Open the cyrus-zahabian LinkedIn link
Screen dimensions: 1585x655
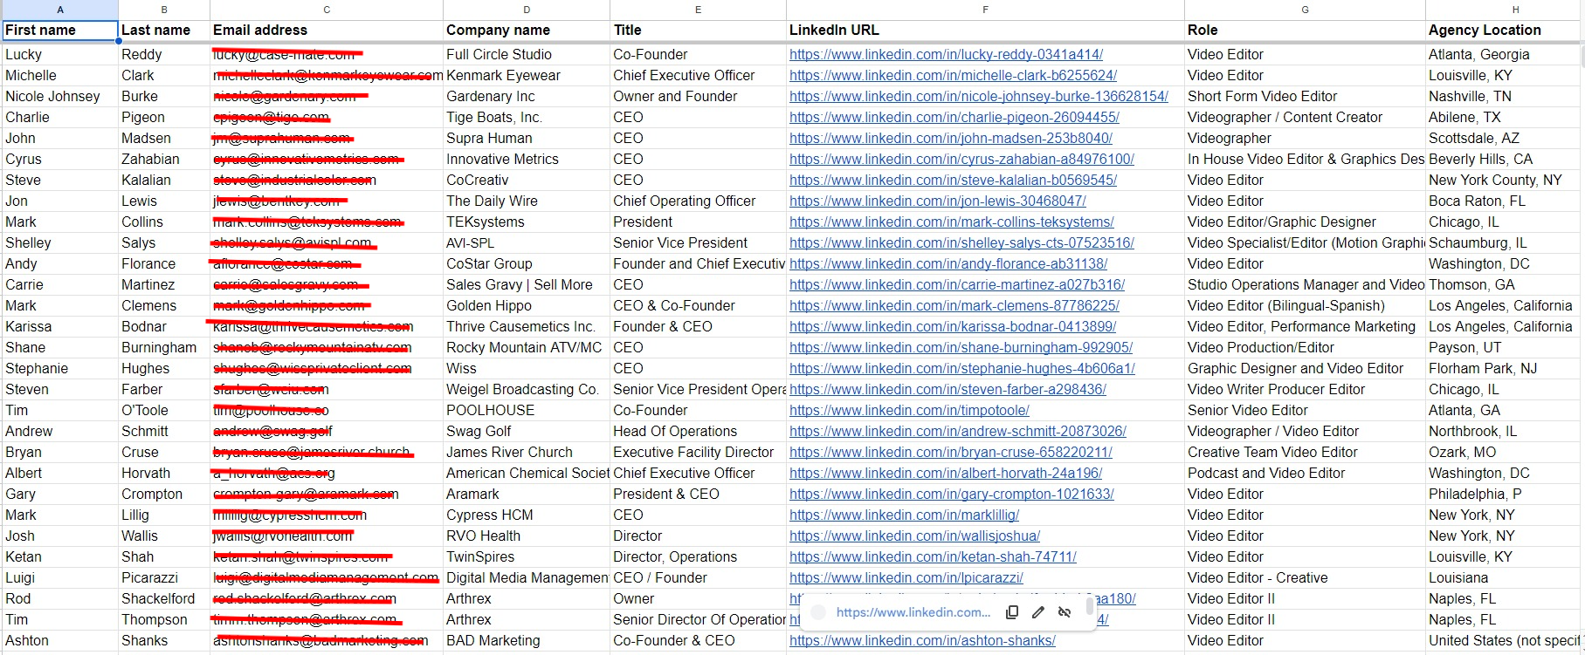(x=961, y=159)
